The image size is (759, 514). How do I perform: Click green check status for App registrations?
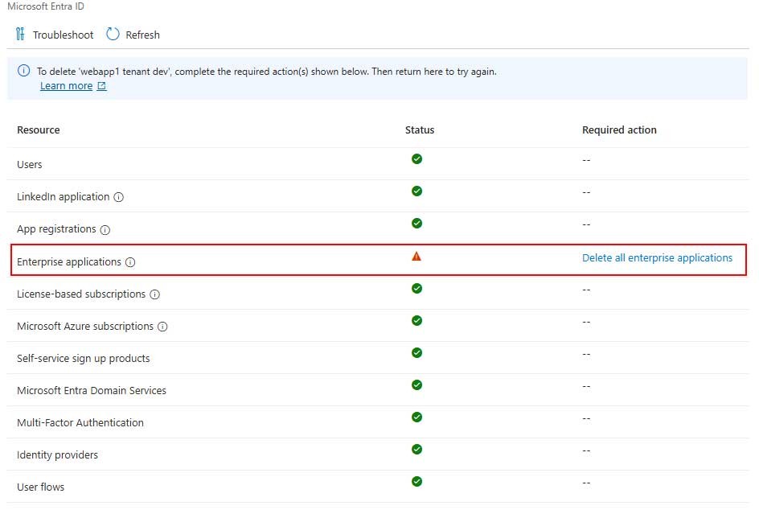click(416, 224)
